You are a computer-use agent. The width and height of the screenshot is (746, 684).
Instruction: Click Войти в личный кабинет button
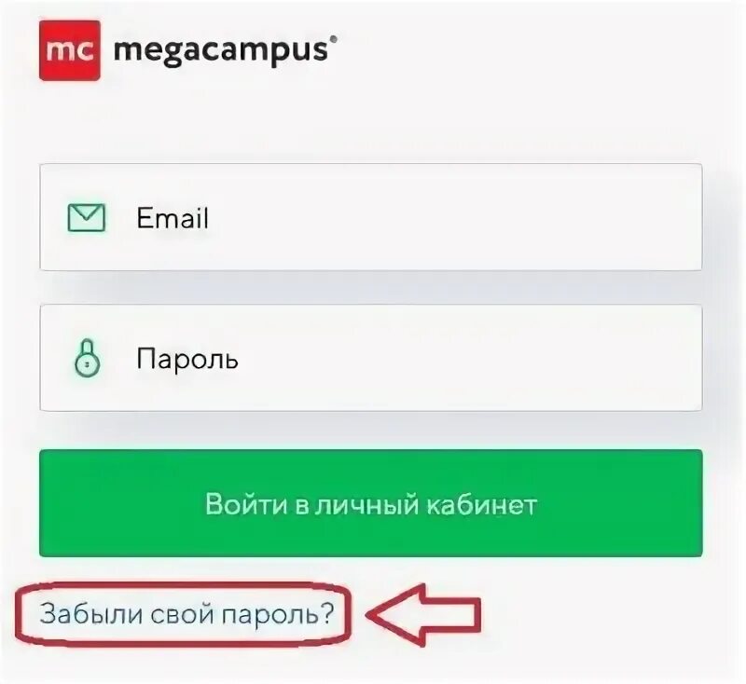[x=370, y=503]
